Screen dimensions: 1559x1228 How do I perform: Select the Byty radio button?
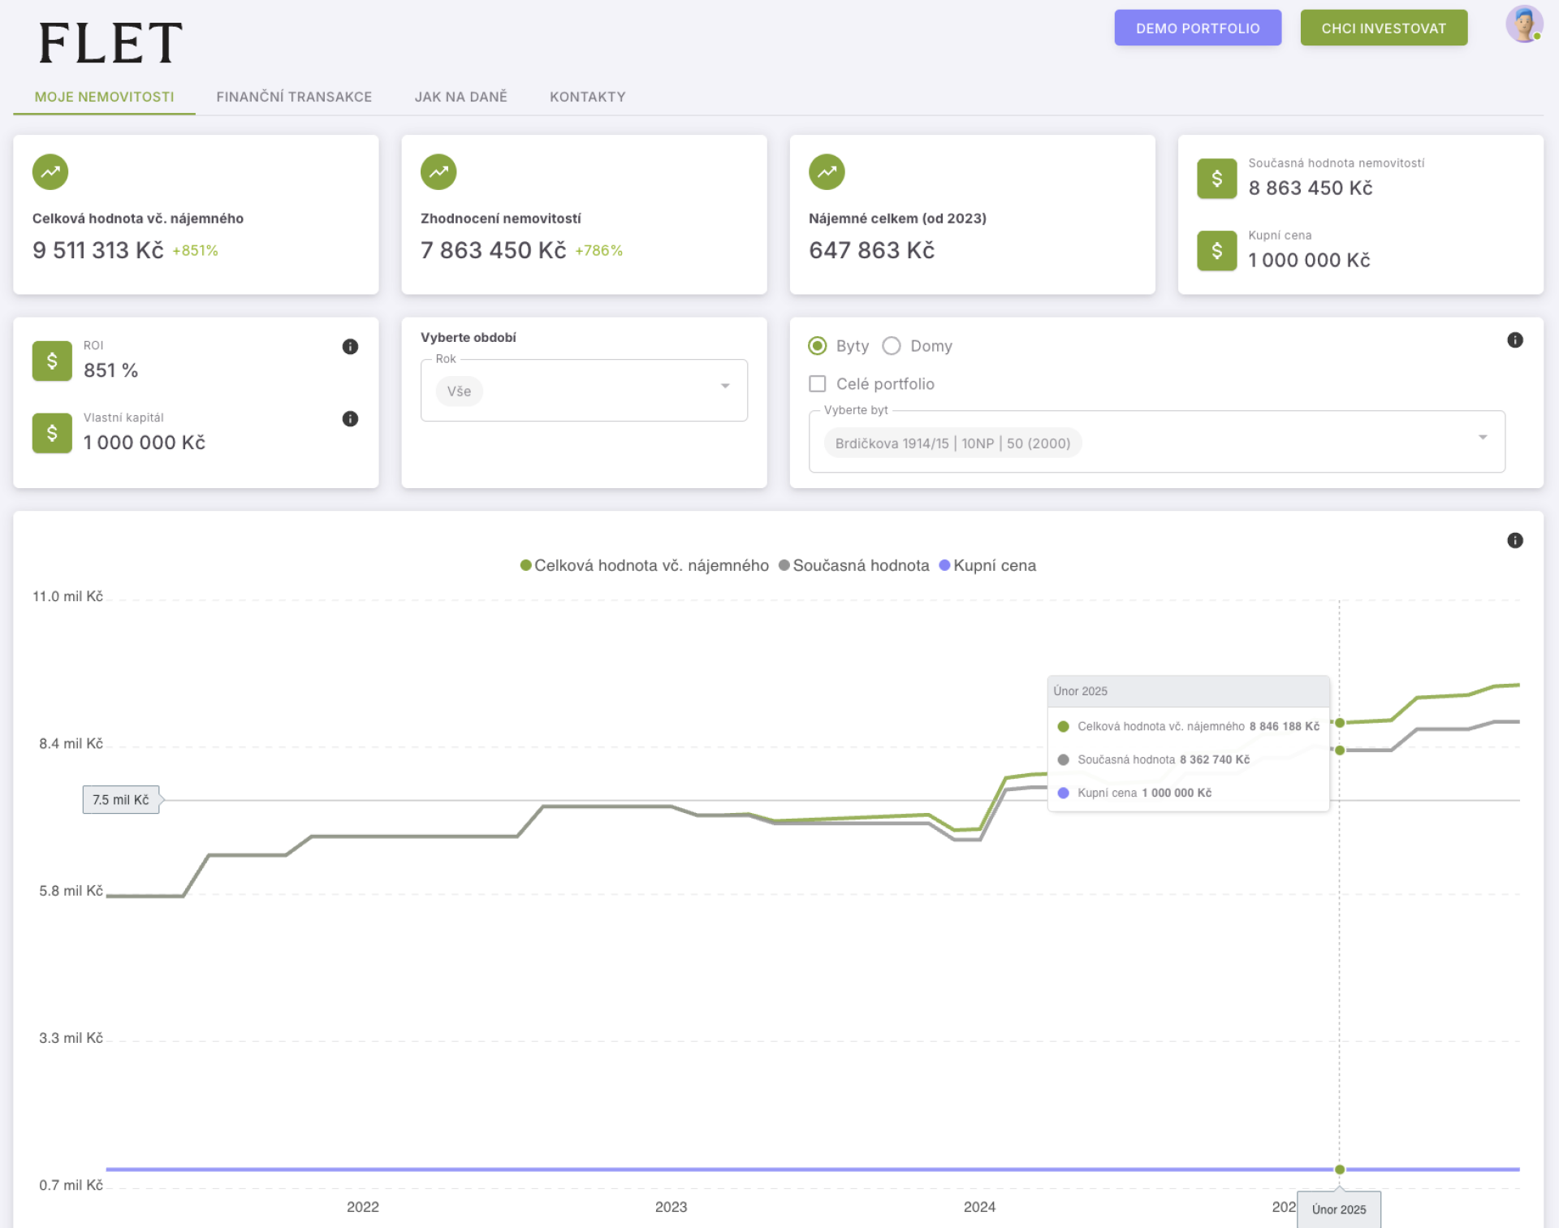[x=818, y=346]
